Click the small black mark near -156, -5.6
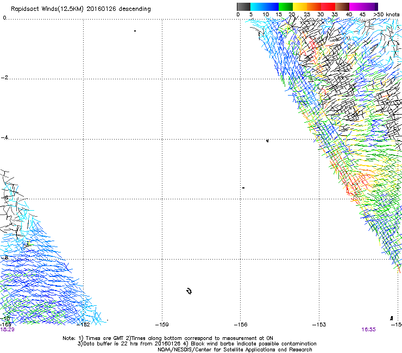 click(x=243, y=188)
